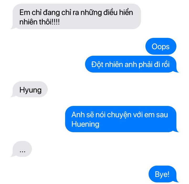Select the blue "Bye!" message bubble

pyautogui.click(x=163, y=174)
